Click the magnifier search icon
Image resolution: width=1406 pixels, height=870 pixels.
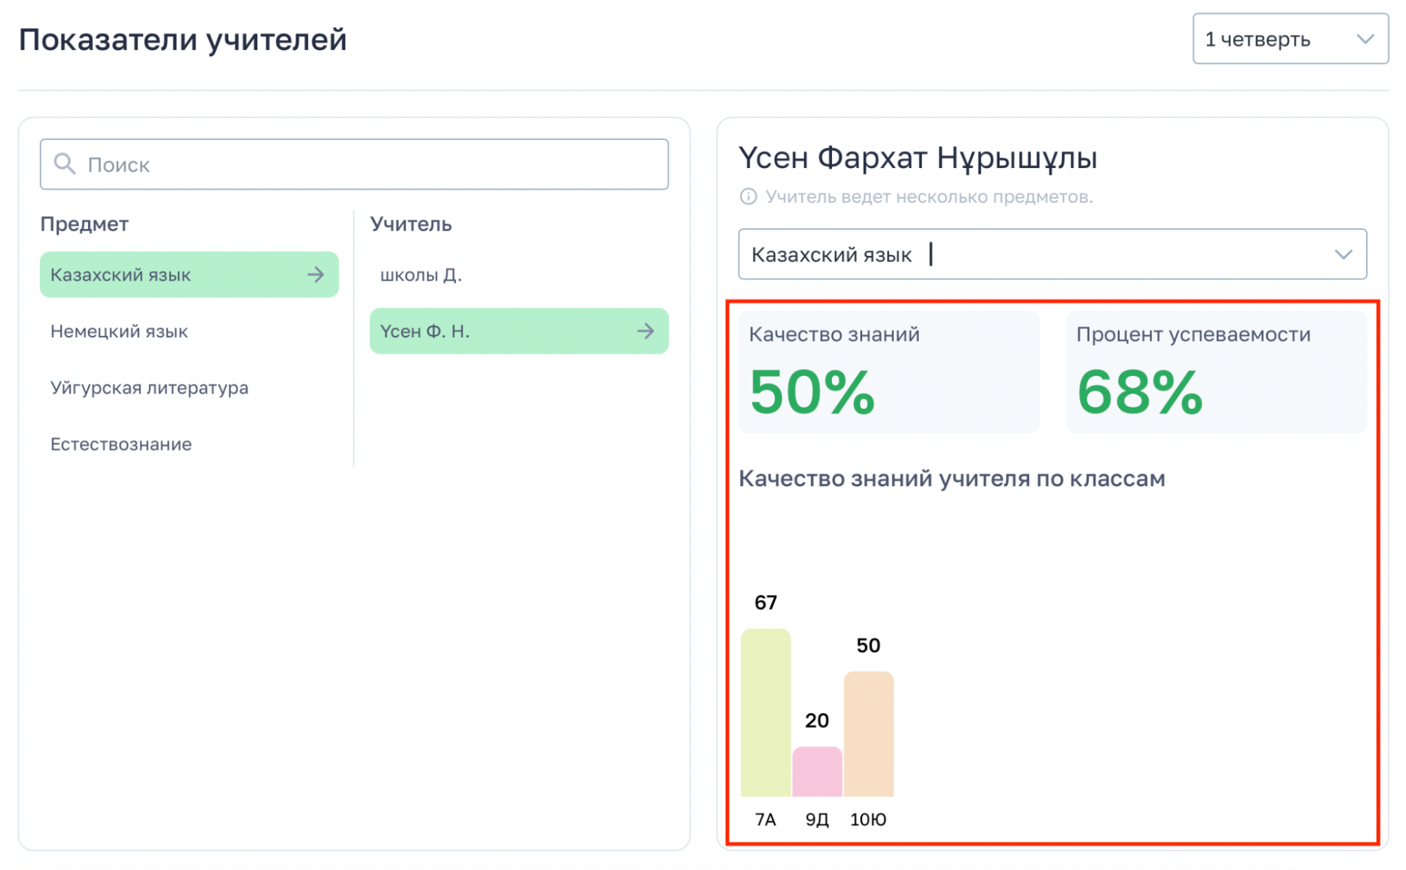pos(65,164)
